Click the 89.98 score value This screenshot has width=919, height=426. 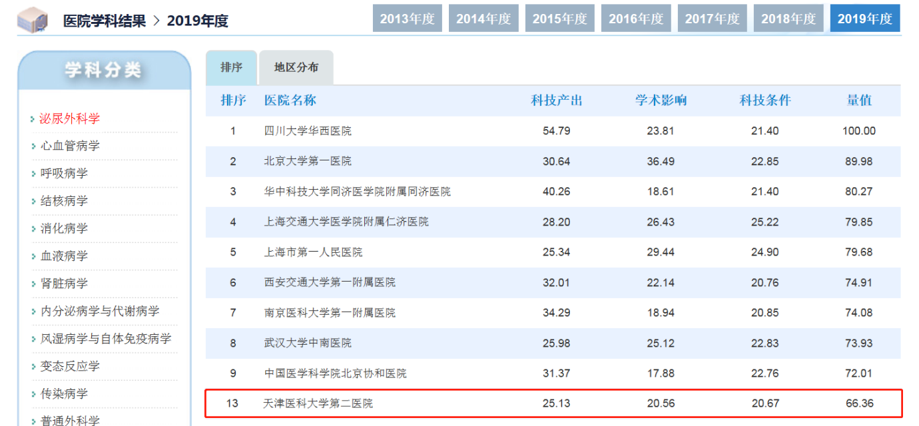click(859, 161)
